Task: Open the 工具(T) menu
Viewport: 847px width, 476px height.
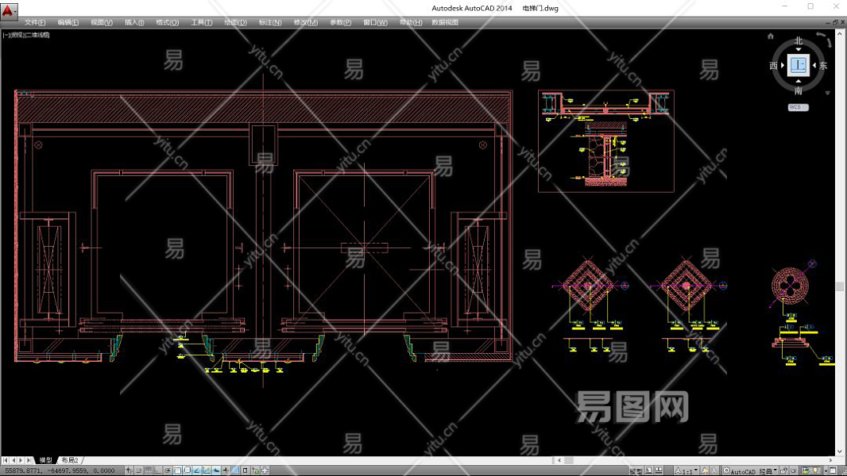Action: 201,22
